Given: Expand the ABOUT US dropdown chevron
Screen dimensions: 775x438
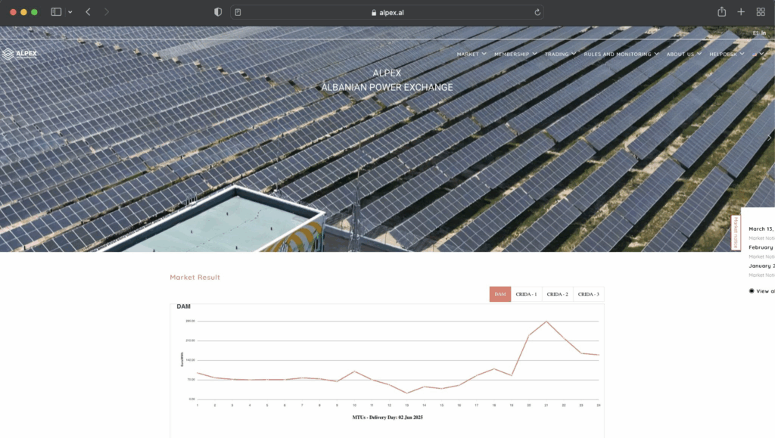Looking at the screenshot, I should 699,54.
